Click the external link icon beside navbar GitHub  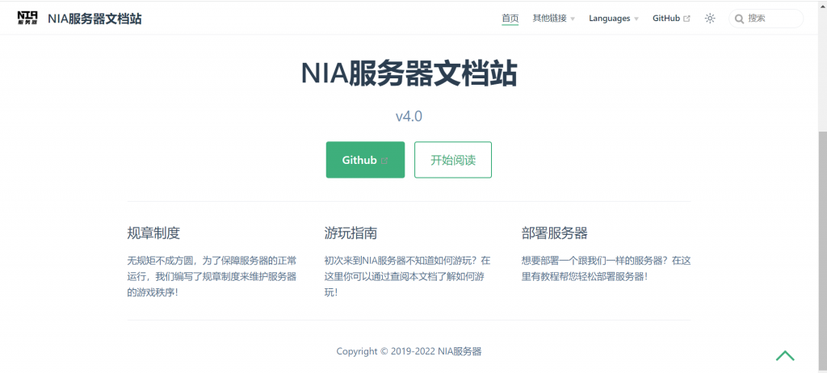687,19
